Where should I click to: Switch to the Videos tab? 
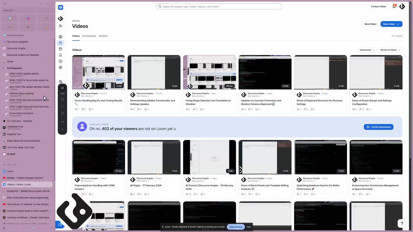[76, 36]
